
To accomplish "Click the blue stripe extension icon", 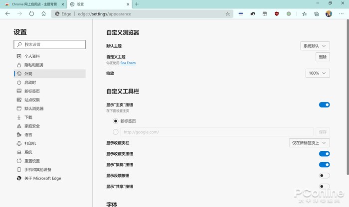I will tap(241, 14).
